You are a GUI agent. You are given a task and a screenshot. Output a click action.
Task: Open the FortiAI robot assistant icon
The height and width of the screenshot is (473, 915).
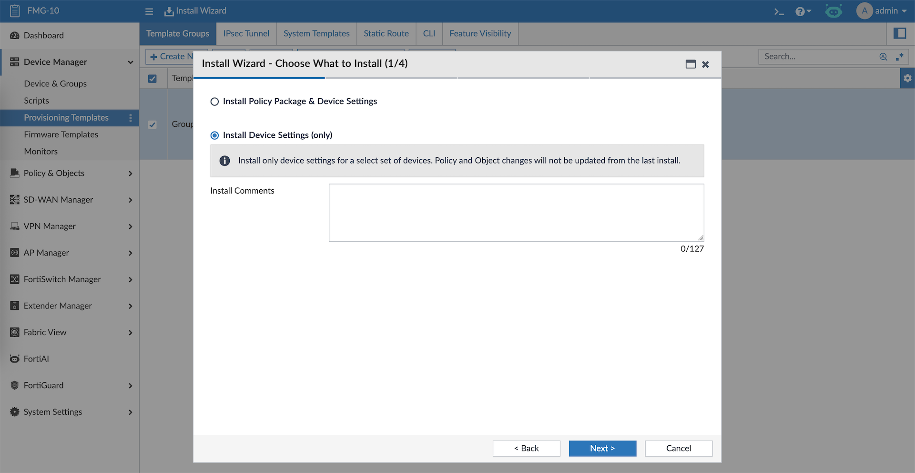point(834,11)
